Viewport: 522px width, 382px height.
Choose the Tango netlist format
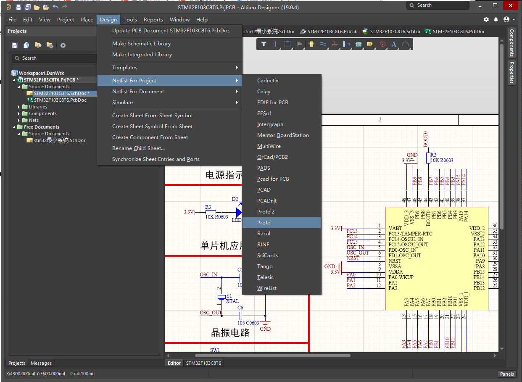282,266
